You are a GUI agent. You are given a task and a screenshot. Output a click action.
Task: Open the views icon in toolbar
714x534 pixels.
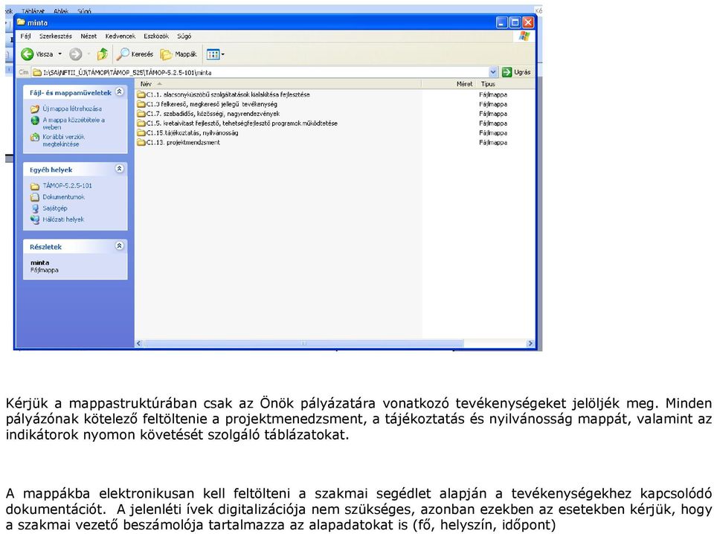click(213, 54)
